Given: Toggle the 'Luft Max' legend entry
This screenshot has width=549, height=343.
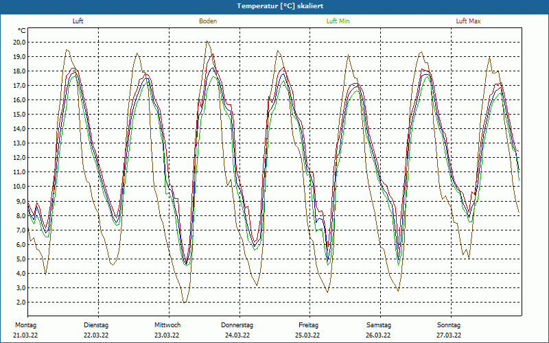Looking at the screenshot, I should 469,21.
